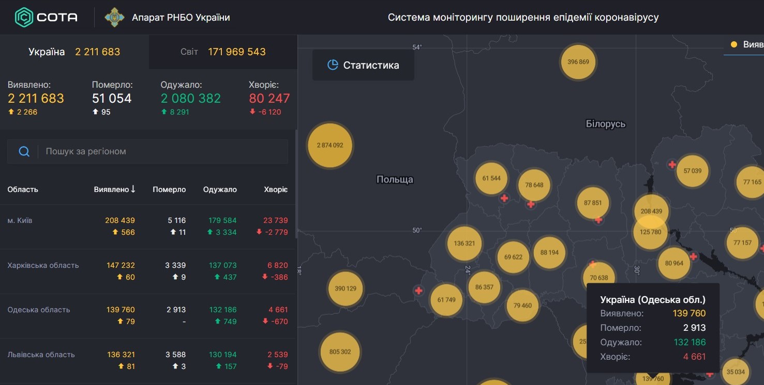Sort table by Виявлено column arrow
Screen dimensions: 764x385
pos(133,189)
